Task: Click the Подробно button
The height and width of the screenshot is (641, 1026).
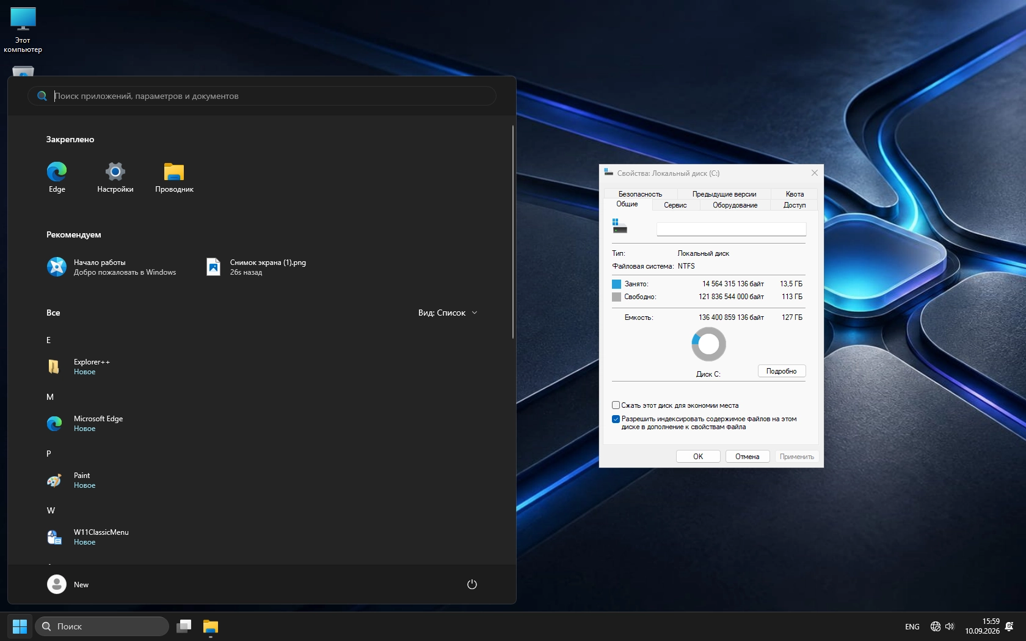Action: coord(781,371)
